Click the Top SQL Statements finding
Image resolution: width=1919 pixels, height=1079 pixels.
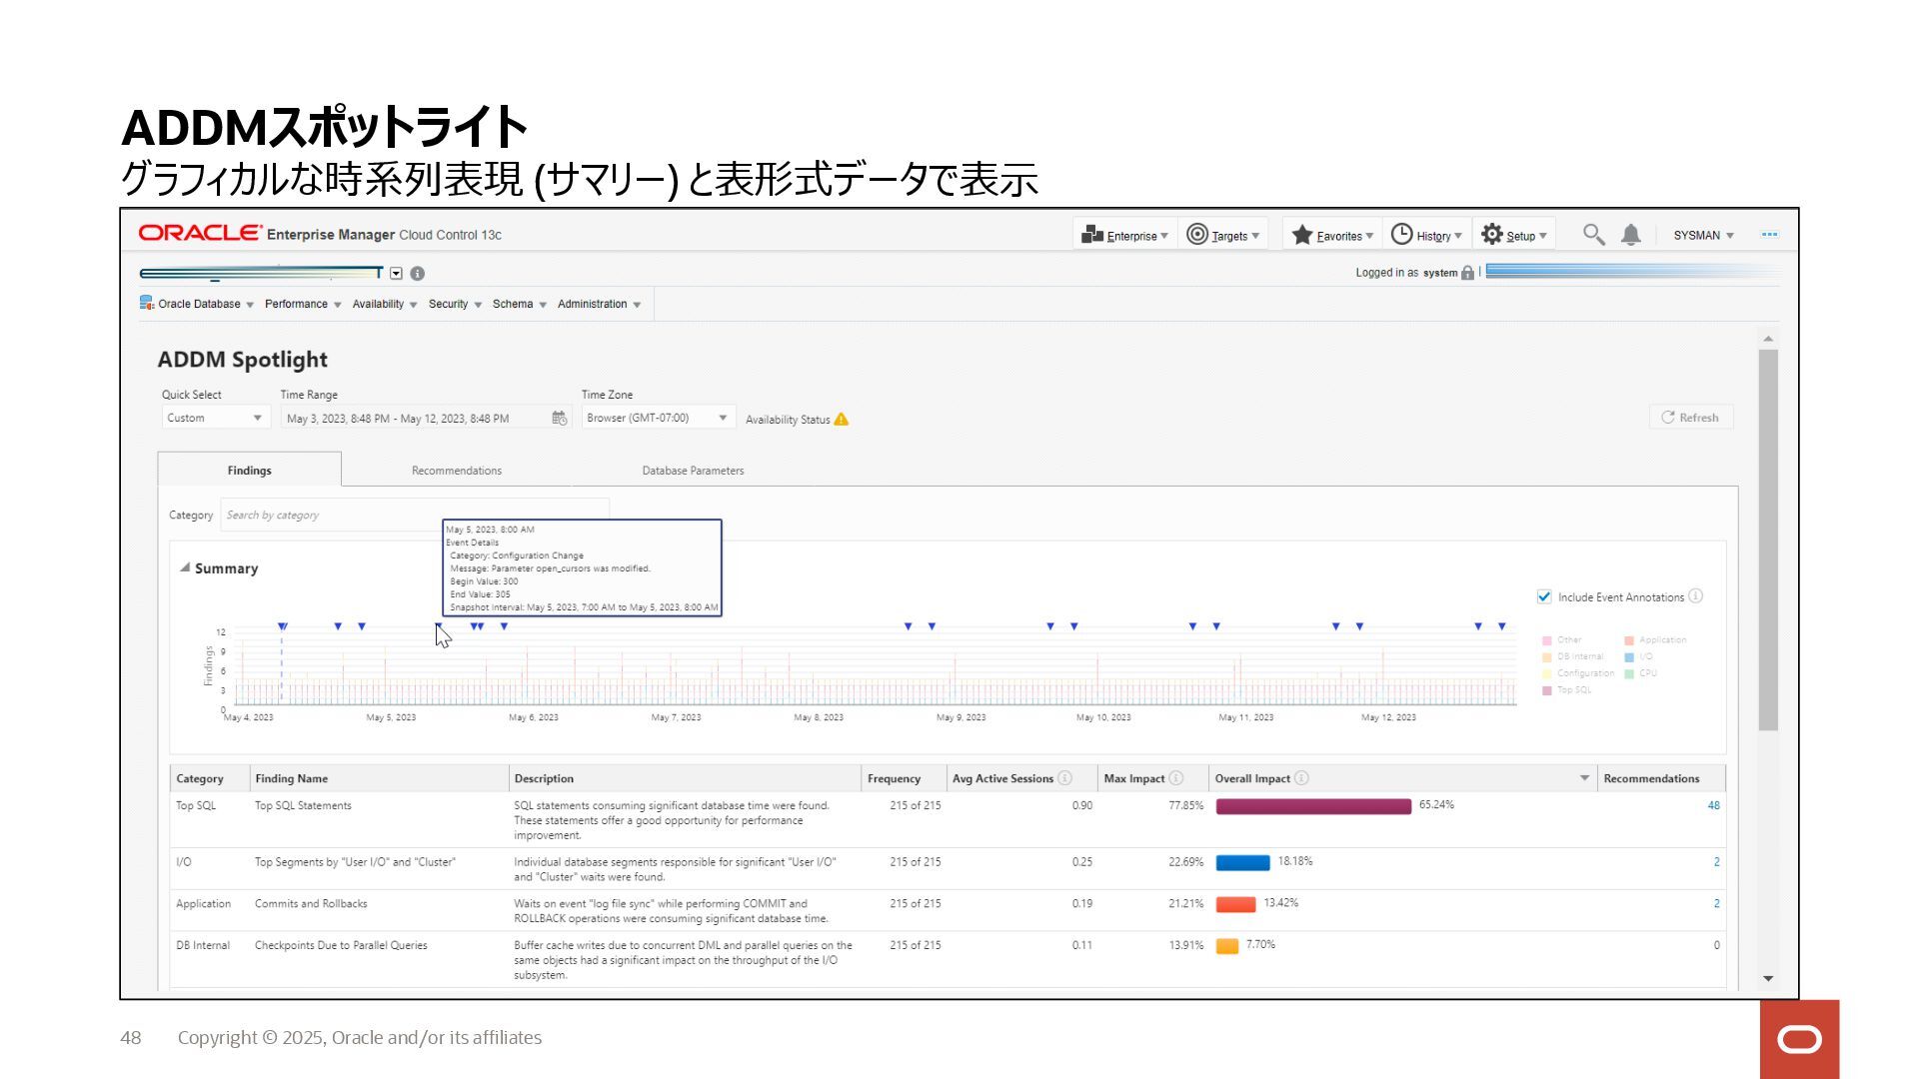click(303, 805)
